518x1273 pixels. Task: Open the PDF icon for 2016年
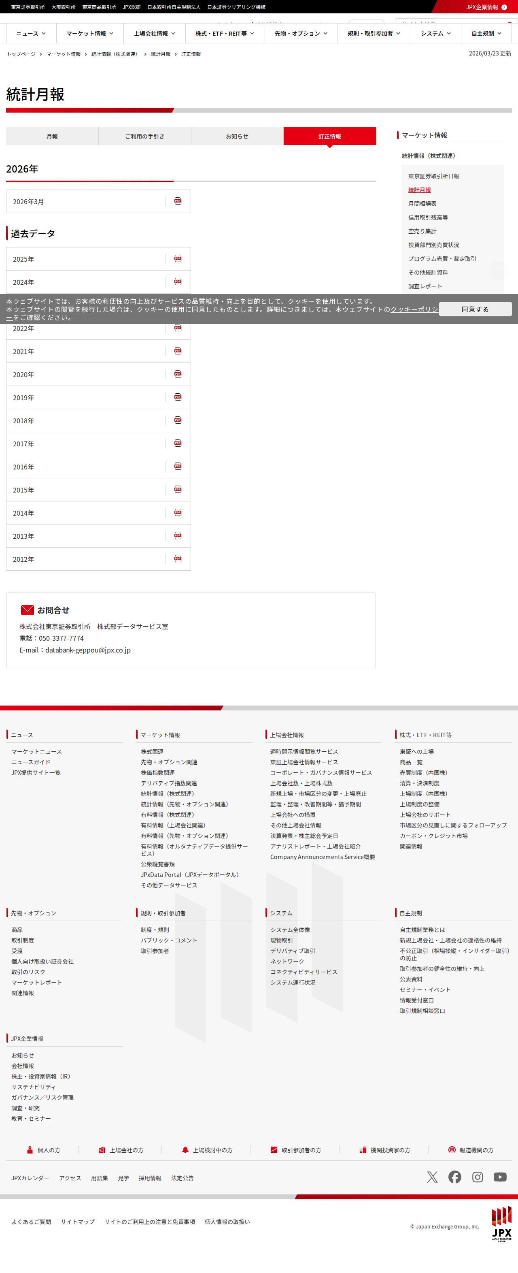click(x=178, y=467)
